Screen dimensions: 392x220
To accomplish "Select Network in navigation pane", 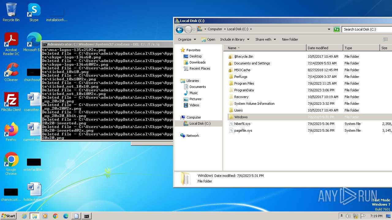I will click(193, 136).
